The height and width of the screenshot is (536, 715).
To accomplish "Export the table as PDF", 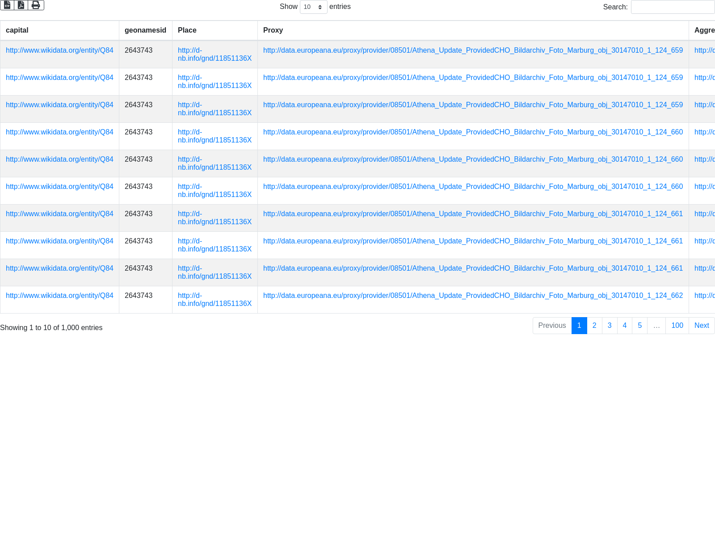I will pos(21,5).
